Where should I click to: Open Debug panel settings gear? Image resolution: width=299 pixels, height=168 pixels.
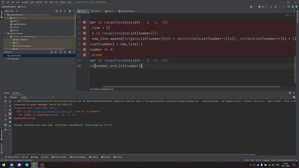290,93
